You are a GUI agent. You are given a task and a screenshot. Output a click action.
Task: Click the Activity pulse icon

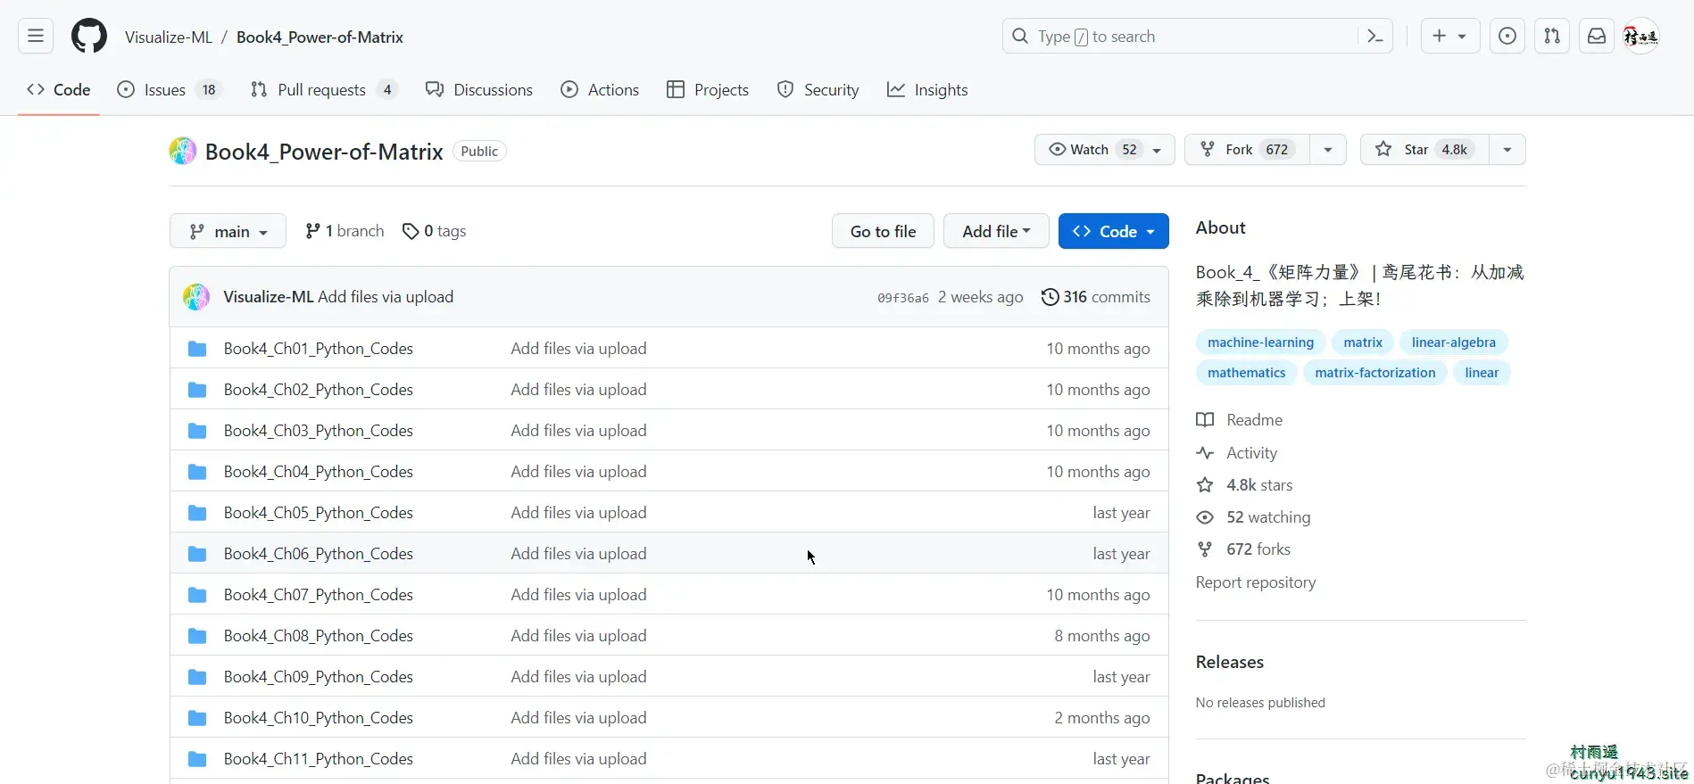[1205, 453]
